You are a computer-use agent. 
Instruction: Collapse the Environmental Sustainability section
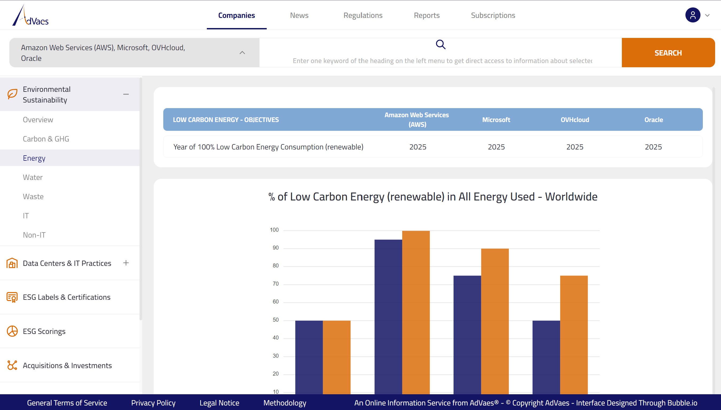pyautogui.click(x=126, y=94)
